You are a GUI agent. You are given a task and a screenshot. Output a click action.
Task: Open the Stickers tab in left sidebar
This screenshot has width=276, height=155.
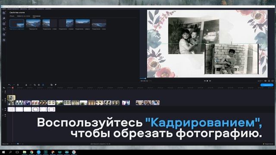4,34
